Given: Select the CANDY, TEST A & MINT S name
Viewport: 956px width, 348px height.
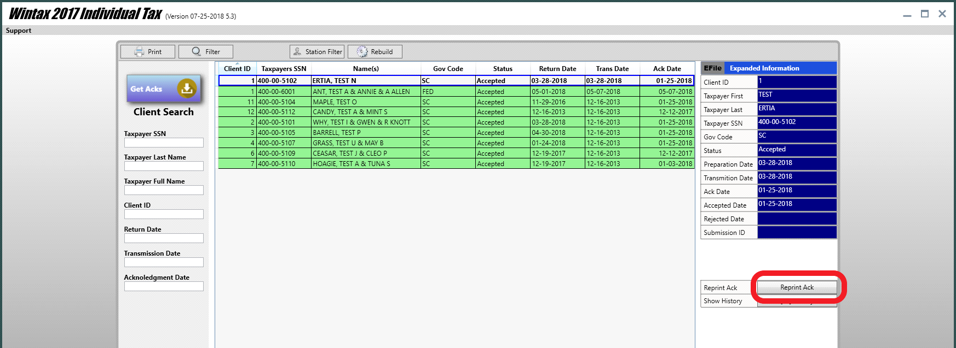Looking at the screenshot, I should [x=366, y=112].
